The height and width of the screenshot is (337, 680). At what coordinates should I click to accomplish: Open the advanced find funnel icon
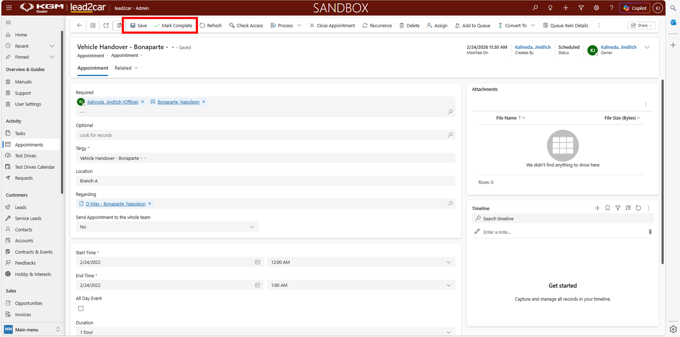pyautogui.click(x=581, y=8)
